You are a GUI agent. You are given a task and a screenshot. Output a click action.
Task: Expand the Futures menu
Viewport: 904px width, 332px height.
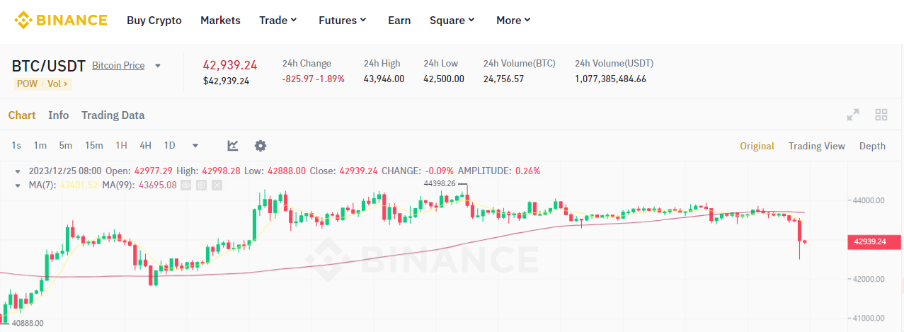343,21
